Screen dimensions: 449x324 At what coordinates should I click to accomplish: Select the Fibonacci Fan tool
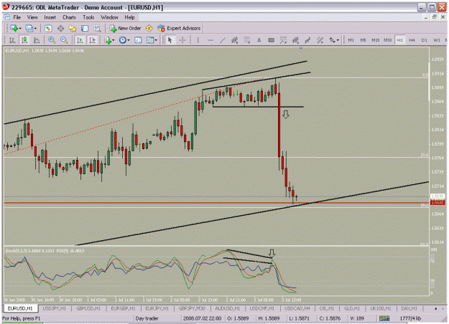(284, 40)
